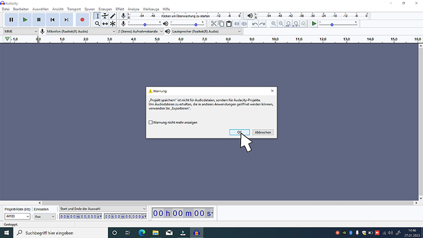Click the selection start time field
The image size is (423, 238).
[81, 216]
